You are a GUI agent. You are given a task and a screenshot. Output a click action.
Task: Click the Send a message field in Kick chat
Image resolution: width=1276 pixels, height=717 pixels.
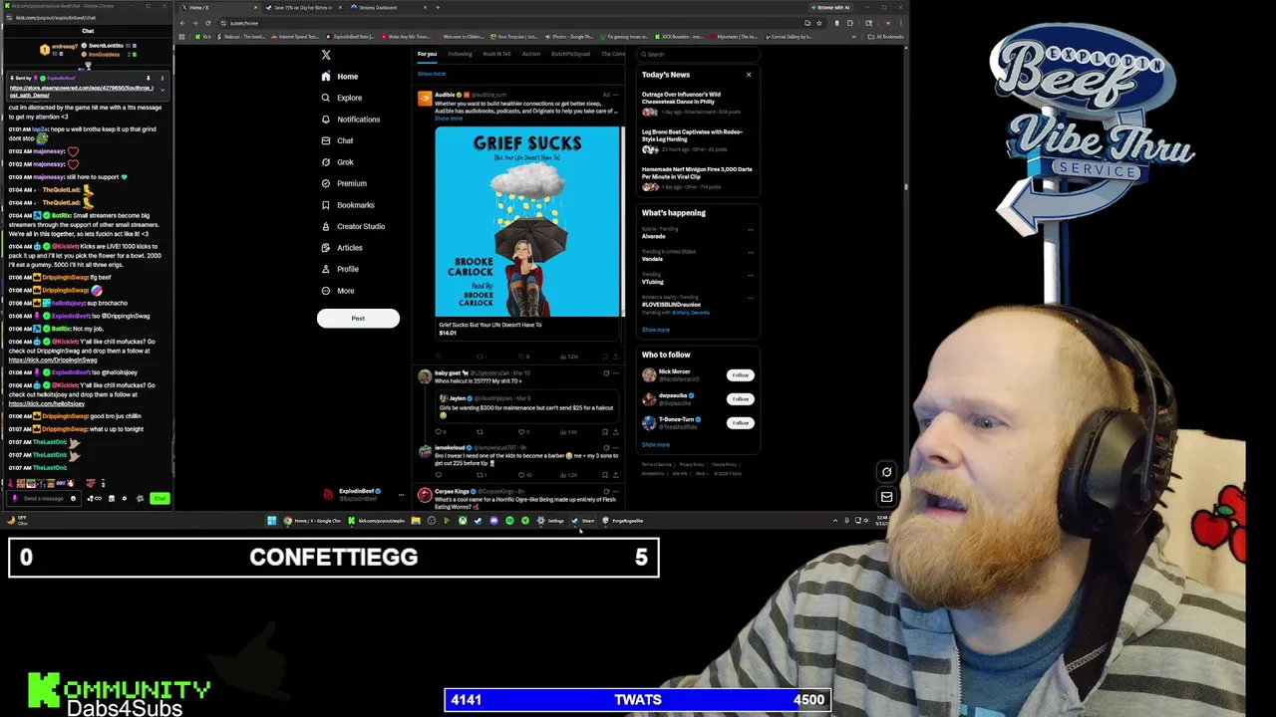pos(43,498)
